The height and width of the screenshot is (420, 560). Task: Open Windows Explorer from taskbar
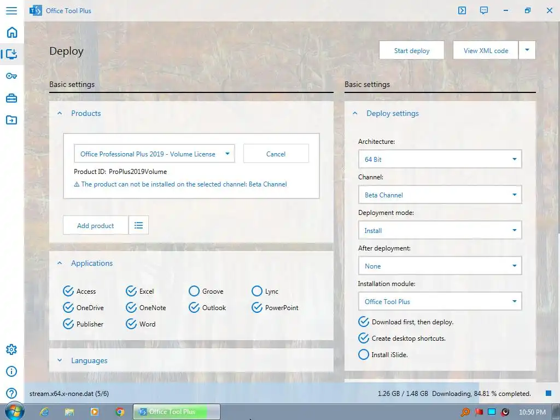coord(69,412)
